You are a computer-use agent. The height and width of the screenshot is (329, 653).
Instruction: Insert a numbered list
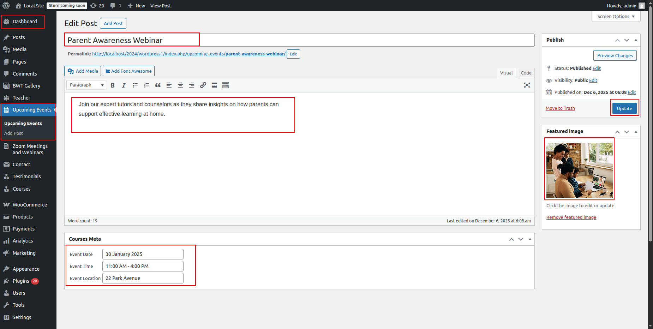[x=146, y=85]
